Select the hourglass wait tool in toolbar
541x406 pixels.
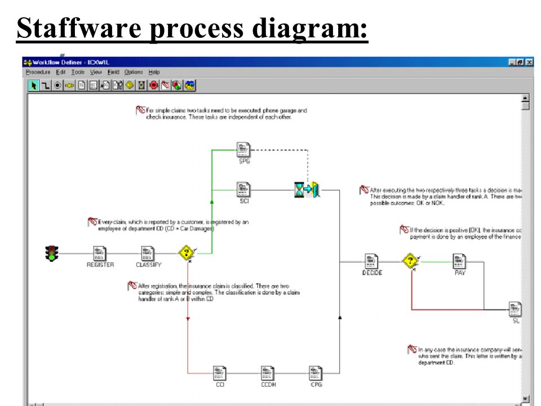pos(141,85)
